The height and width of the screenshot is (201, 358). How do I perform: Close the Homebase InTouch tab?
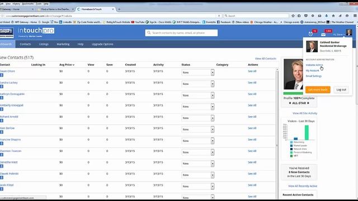coord(113,9)
